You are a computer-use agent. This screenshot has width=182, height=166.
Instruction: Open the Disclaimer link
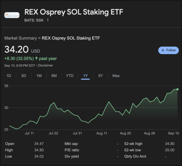[45, 65]
